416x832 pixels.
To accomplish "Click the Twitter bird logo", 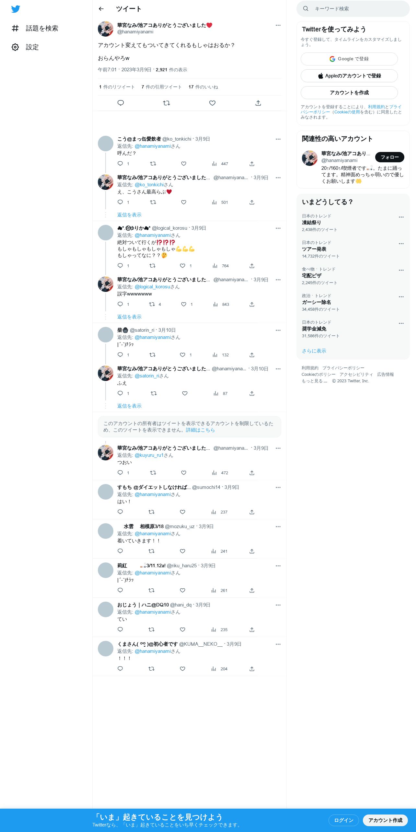I will [x=16, y=9].
